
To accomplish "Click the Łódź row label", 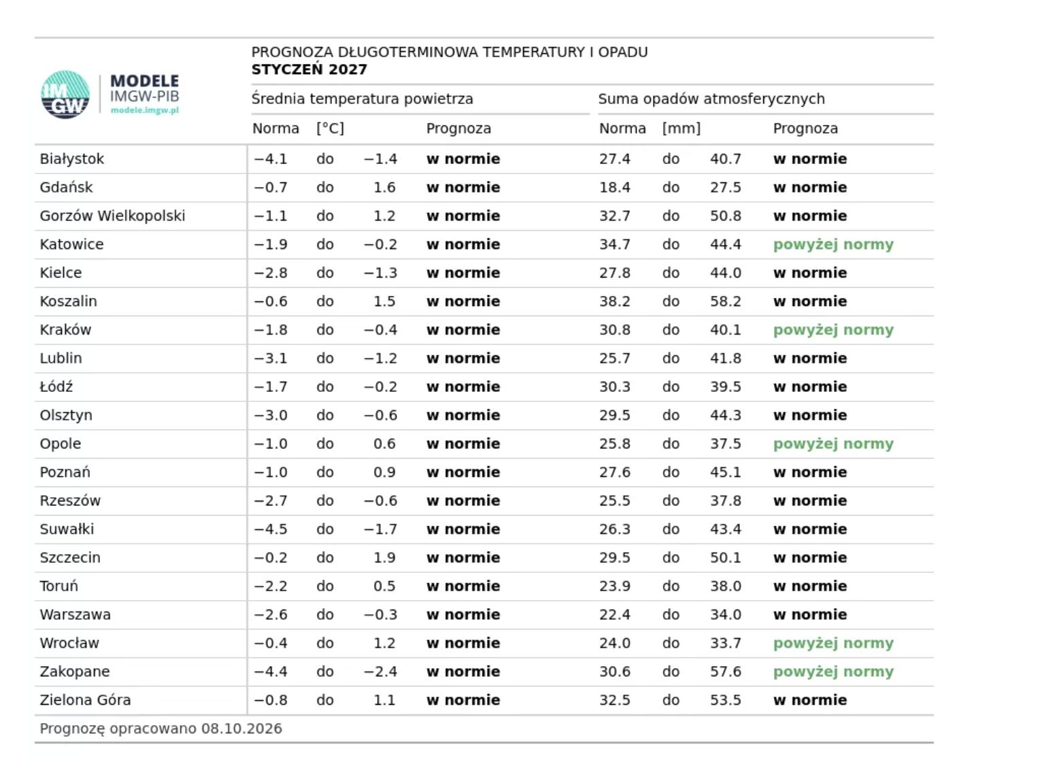I will point(56,387).
